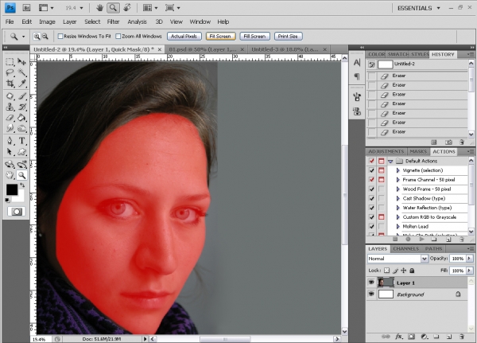This screenshot has width=477, height=343.
Task: Select the Path Selection tool
Action: click(x=10, y=151)
